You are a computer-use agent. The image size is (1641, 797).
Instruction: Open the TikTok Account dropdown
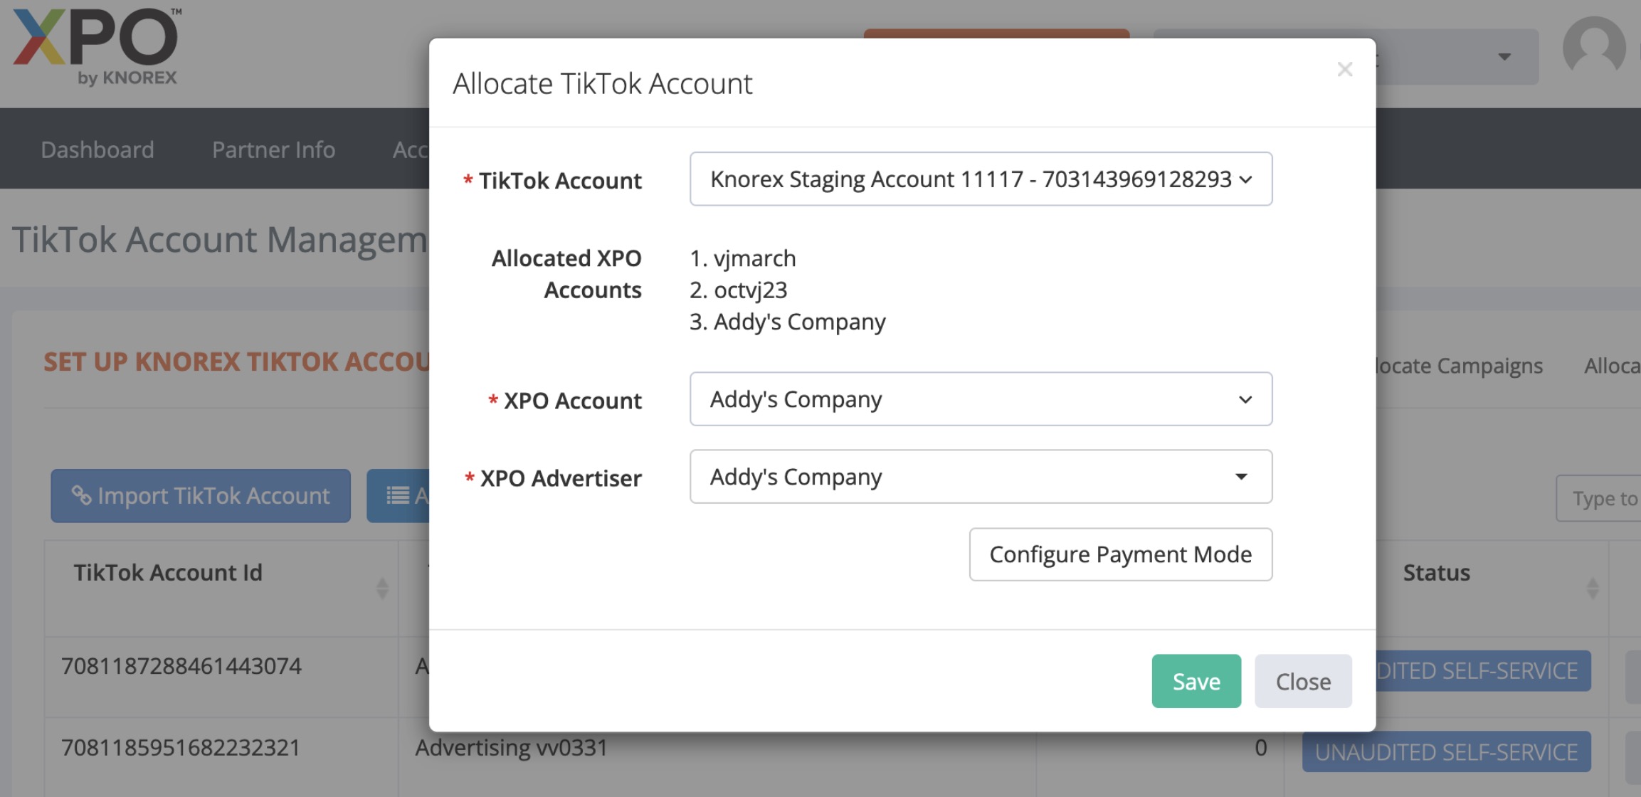[980, 179]
